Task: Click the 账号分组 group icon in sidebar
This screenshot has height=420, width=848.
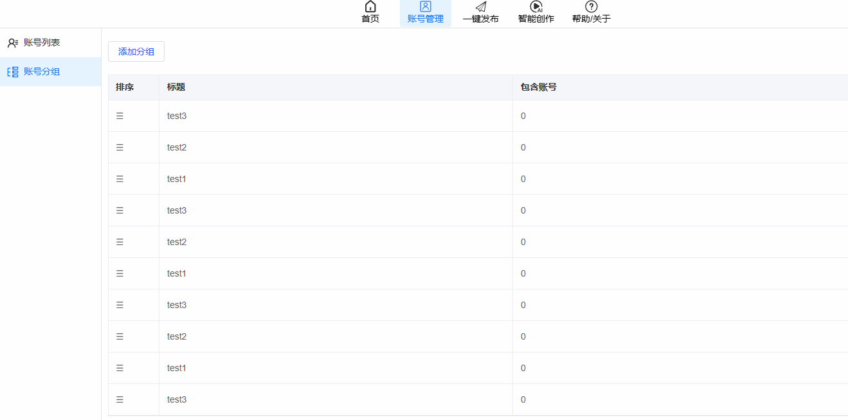Action: point(12,71)
